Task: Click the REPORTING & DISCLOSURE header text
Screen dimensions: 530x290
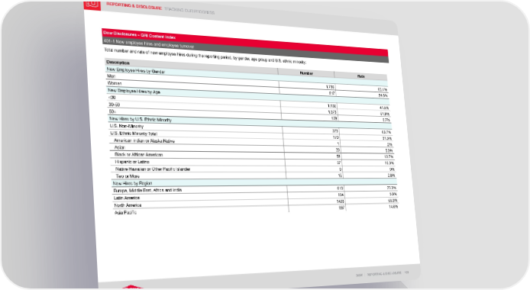Action: coord(134,6)
